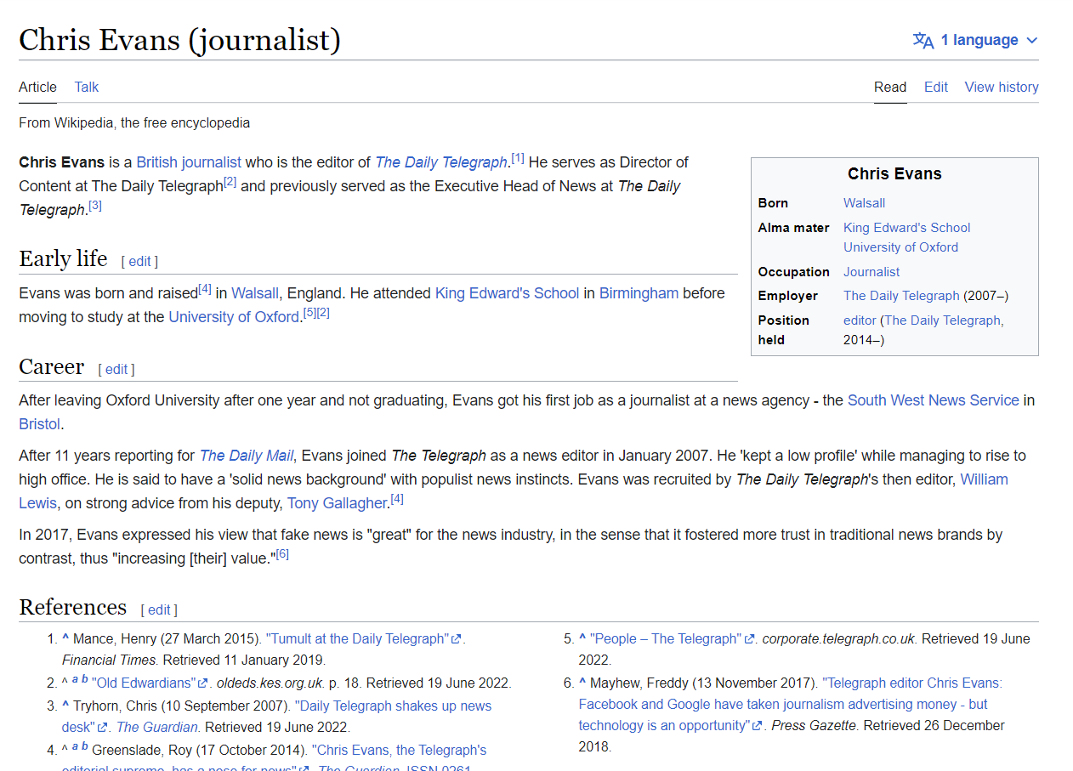This screenshot has width=1073, height=771.
Task: Open The Guardian link in Tryhorn reference
Action: (157, 728)
